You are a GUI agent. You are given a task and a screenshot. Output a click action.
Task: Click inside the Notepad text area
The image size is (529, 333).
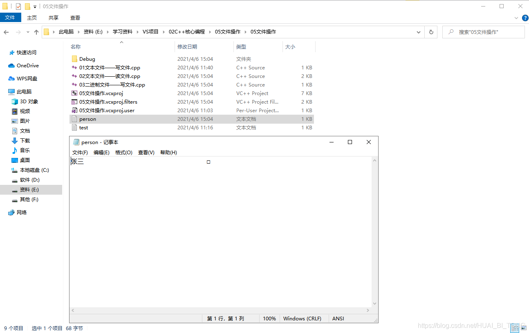click(220, 232)
